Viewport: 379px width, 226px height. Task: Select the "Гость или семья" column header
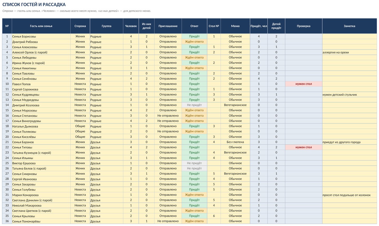click(x=41, y=26)
